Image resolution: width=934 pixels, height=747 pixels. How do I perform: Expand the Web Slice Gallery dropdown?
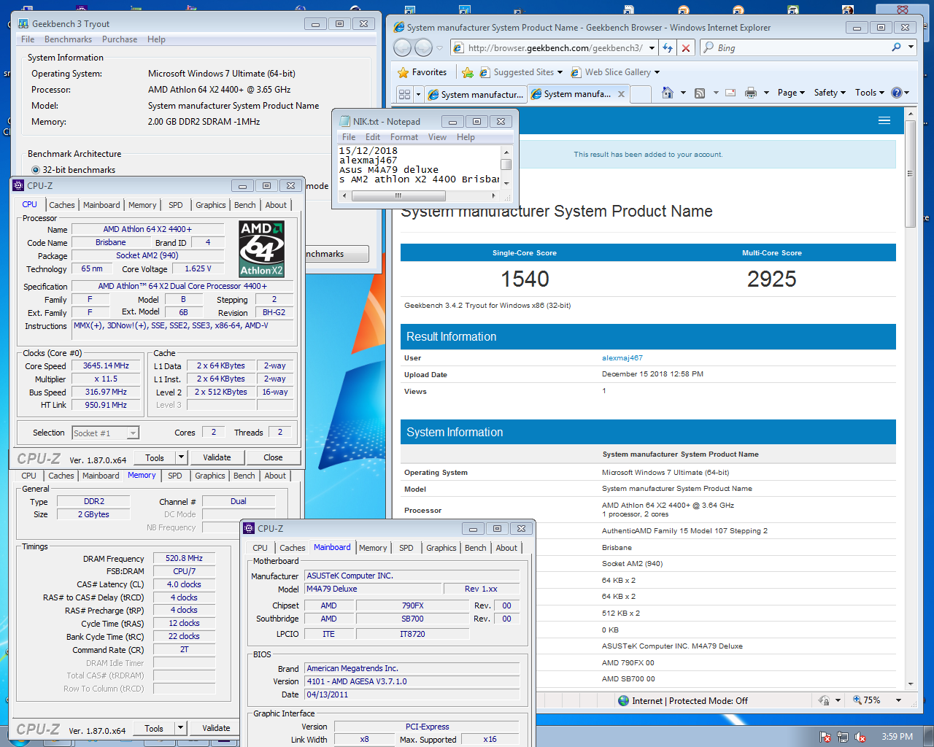click(657, 72)
